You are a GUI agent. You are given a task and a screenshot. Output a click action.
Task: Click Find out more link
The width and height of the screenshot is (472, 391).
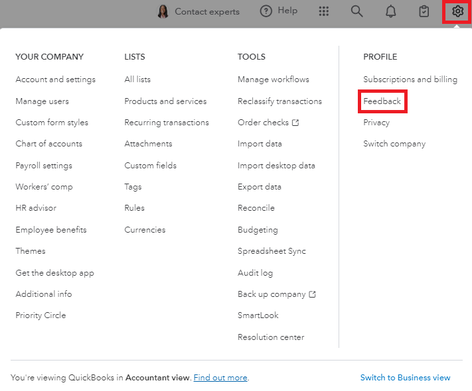[x=220, y=378]
